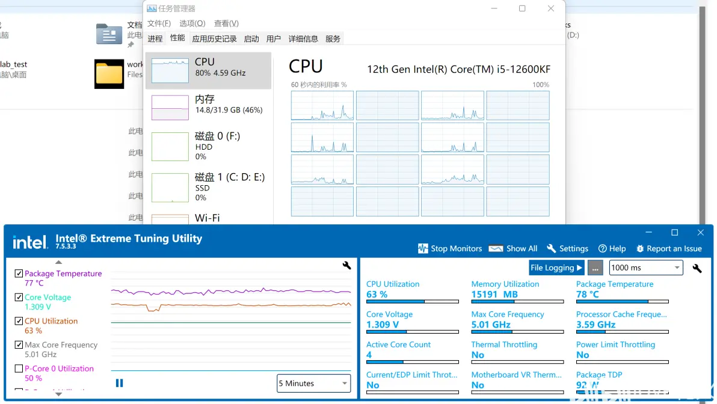
Task: Click the Help question mark icon
Action: pyautogui.click(x=602, y=249)
